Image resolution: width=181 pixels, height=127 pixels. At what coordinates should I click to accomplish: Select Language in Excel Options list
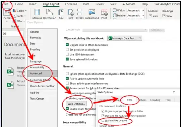(36, 61)
